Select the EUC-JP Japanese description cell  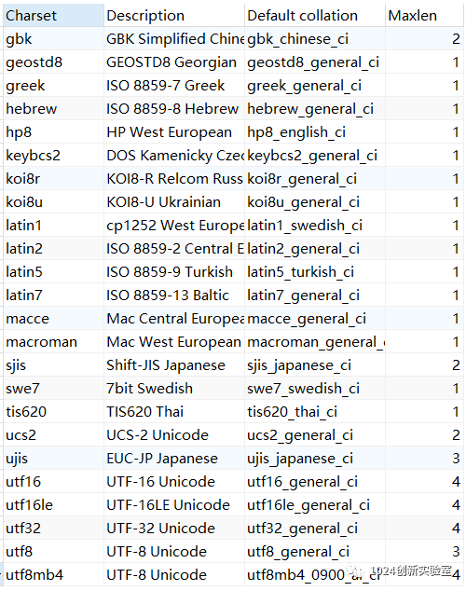pyautogui.click(x=174, y=459)
